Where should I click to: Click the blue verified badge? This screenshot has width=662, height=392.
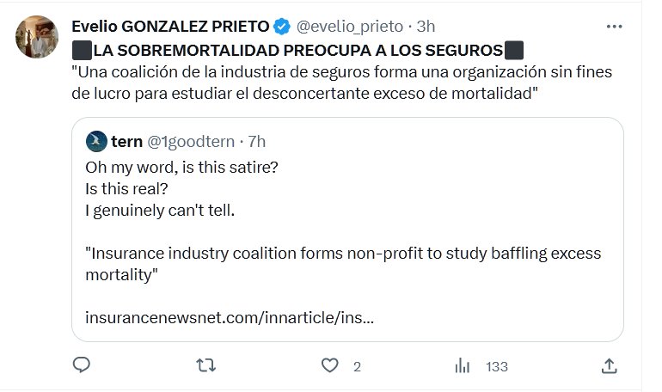282,27
